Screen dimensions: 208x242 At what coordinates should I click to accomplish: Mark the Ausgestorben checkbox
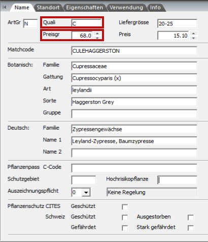pos(191,218)
